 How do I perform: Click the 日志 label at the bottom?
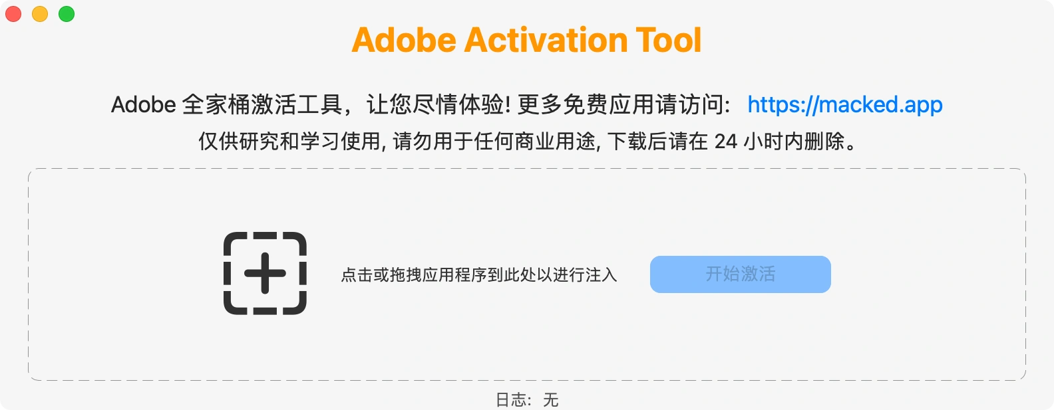coord(512,400)
